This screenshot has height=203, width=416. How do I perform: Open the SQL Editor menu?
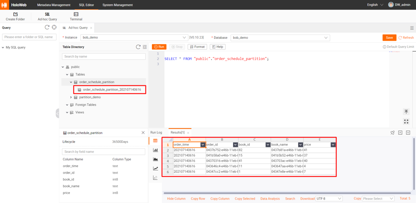pyautogui.click(x=87, y=5)
